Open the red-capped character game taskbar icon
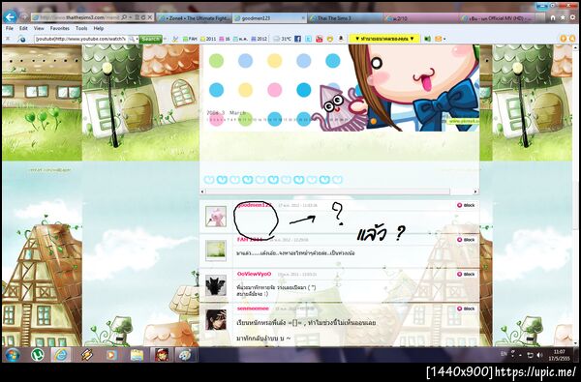This screenshot has width=581, height=382. tap(162, 355)
